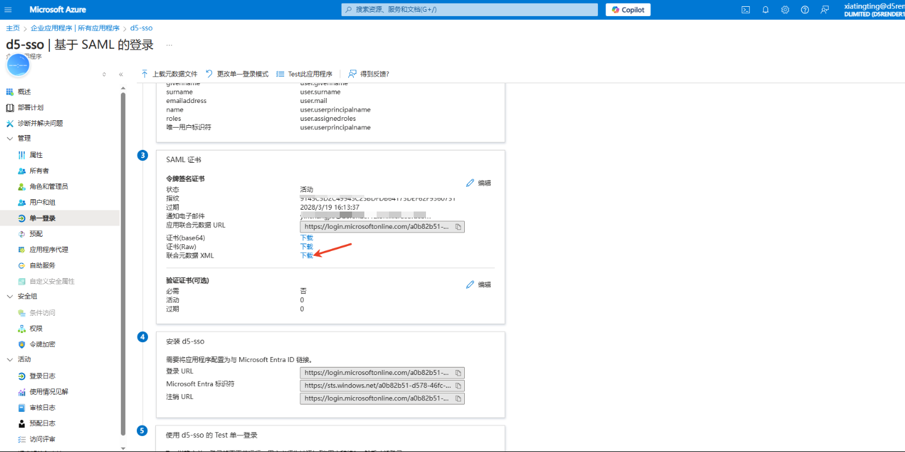Open 所有者 owners page

[39, 171]
